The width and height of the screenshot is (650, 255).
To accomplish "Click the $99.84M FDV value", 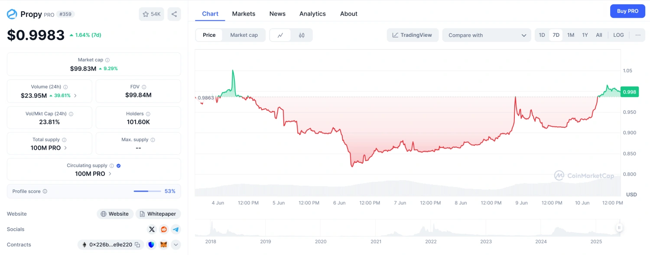I will coord(138,95).
